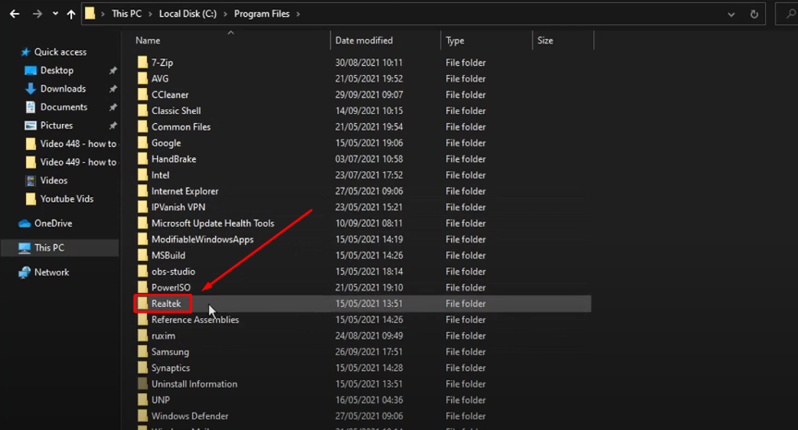798x430 pixels.
Task: Expand the address bar history dropdown
Action: point(731,14)
